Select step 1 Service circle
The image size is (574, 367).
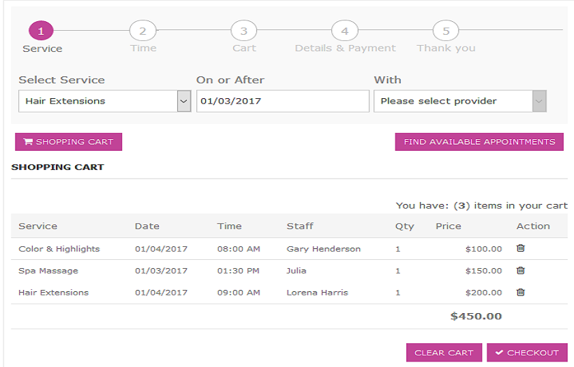(41, 31)
